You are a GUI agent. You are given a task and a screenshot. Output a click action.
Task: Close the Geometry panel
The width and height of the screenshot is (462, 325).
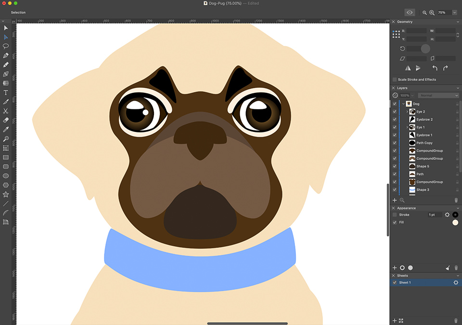[393, 22]
